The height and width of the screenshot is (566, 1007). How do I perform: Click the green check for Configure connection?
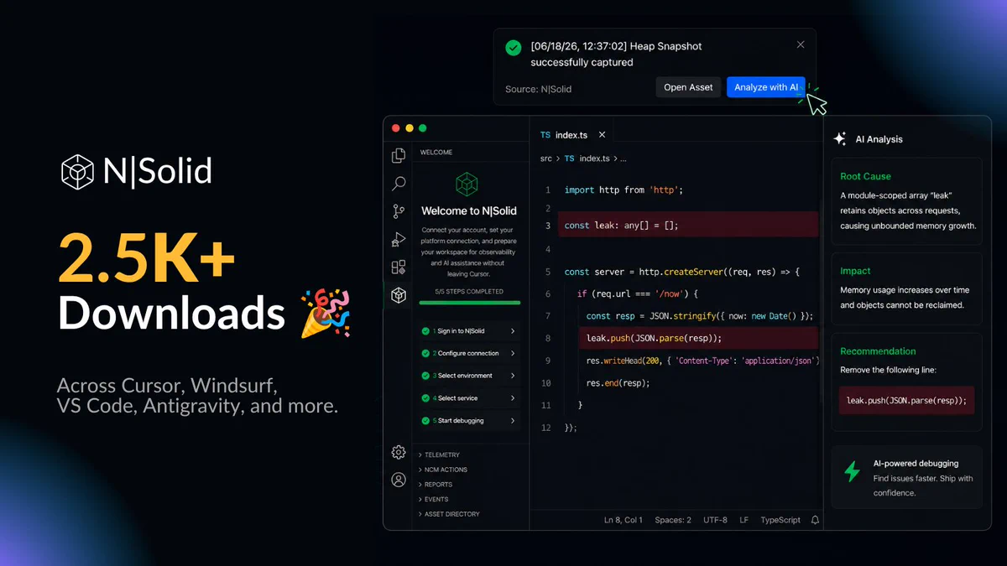pos(425,354)
